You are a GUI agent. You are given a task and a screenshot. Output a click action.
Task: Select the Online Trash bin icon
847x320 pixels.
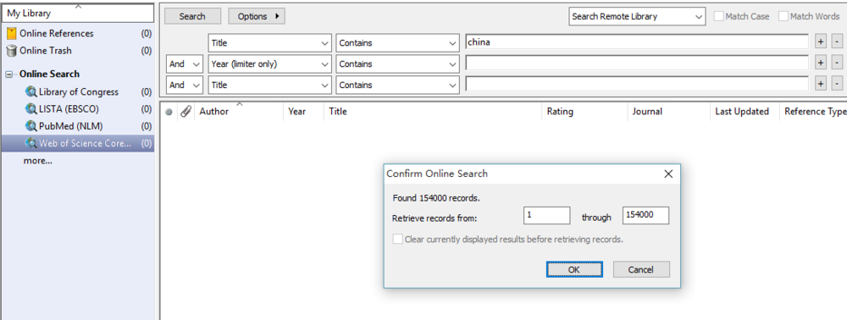point(11,51)
